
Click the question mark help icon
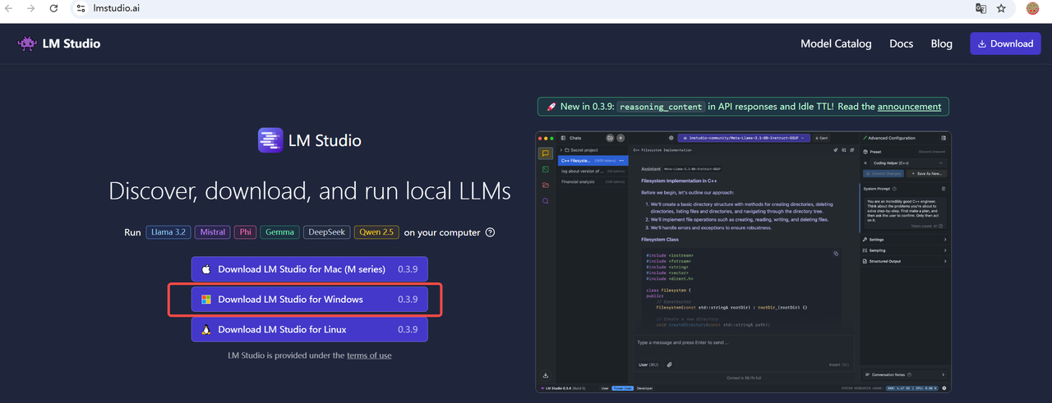point(491,232)
